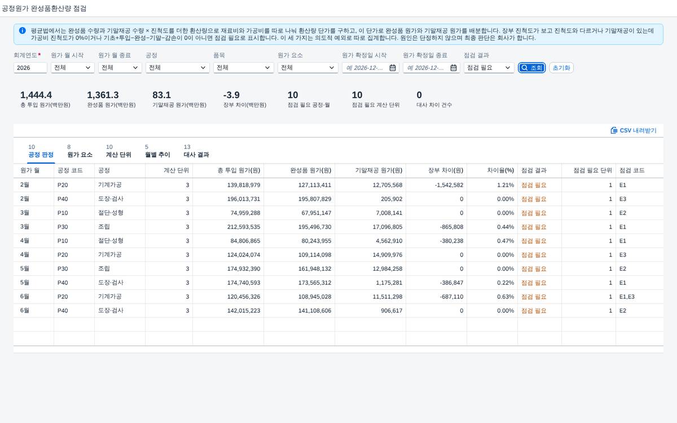Open the 원가 요소 filter dropdown
Screen dimensions: 677x423
click(x=308, y=68)
